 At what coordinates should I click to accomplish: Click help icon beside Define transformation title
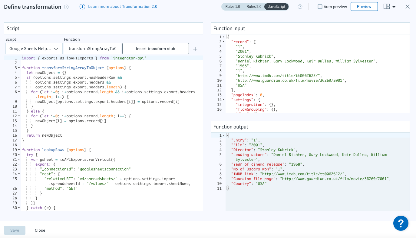66,7
